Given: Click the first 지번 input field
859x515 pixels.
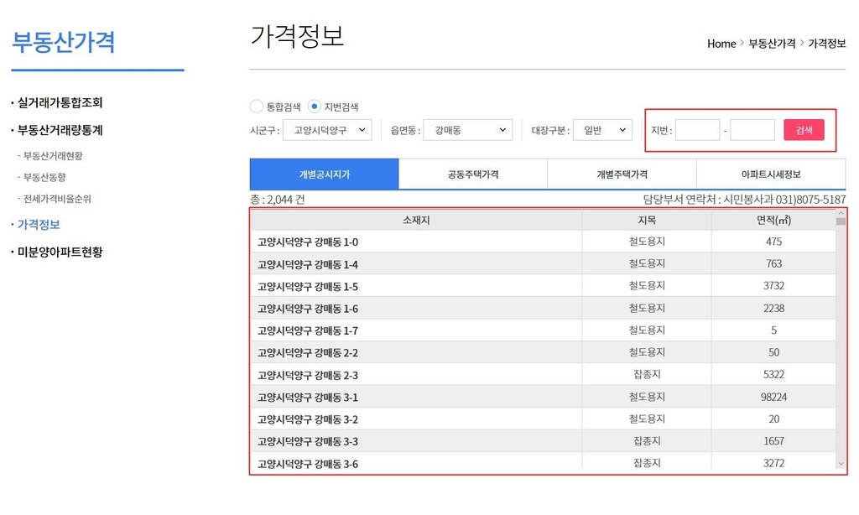Looking at the screenshot, I should (697, 130).
